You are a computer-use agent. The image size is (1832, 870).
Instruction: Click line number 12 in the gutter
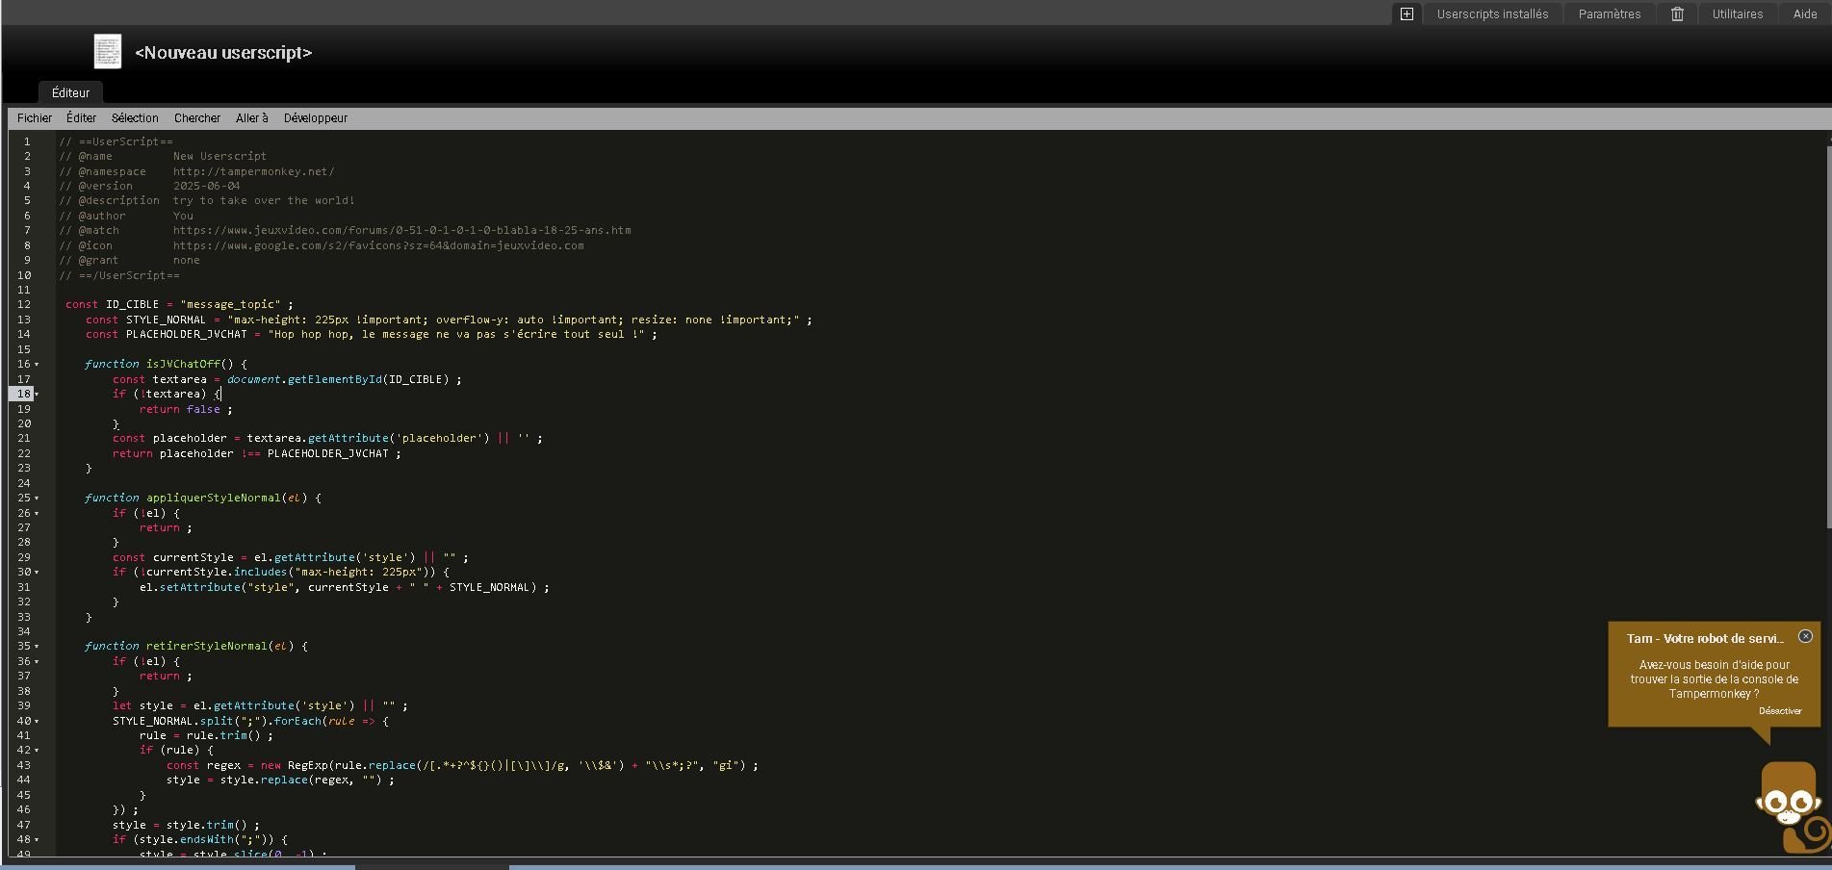(x=24, y=304)
